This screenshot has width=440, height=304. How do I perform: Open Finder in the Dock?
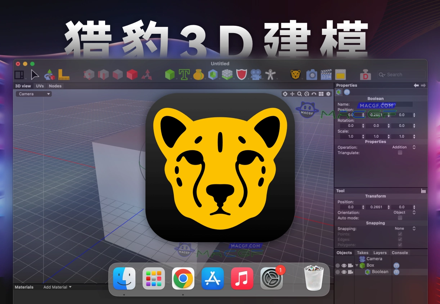[x=124, y=278]
